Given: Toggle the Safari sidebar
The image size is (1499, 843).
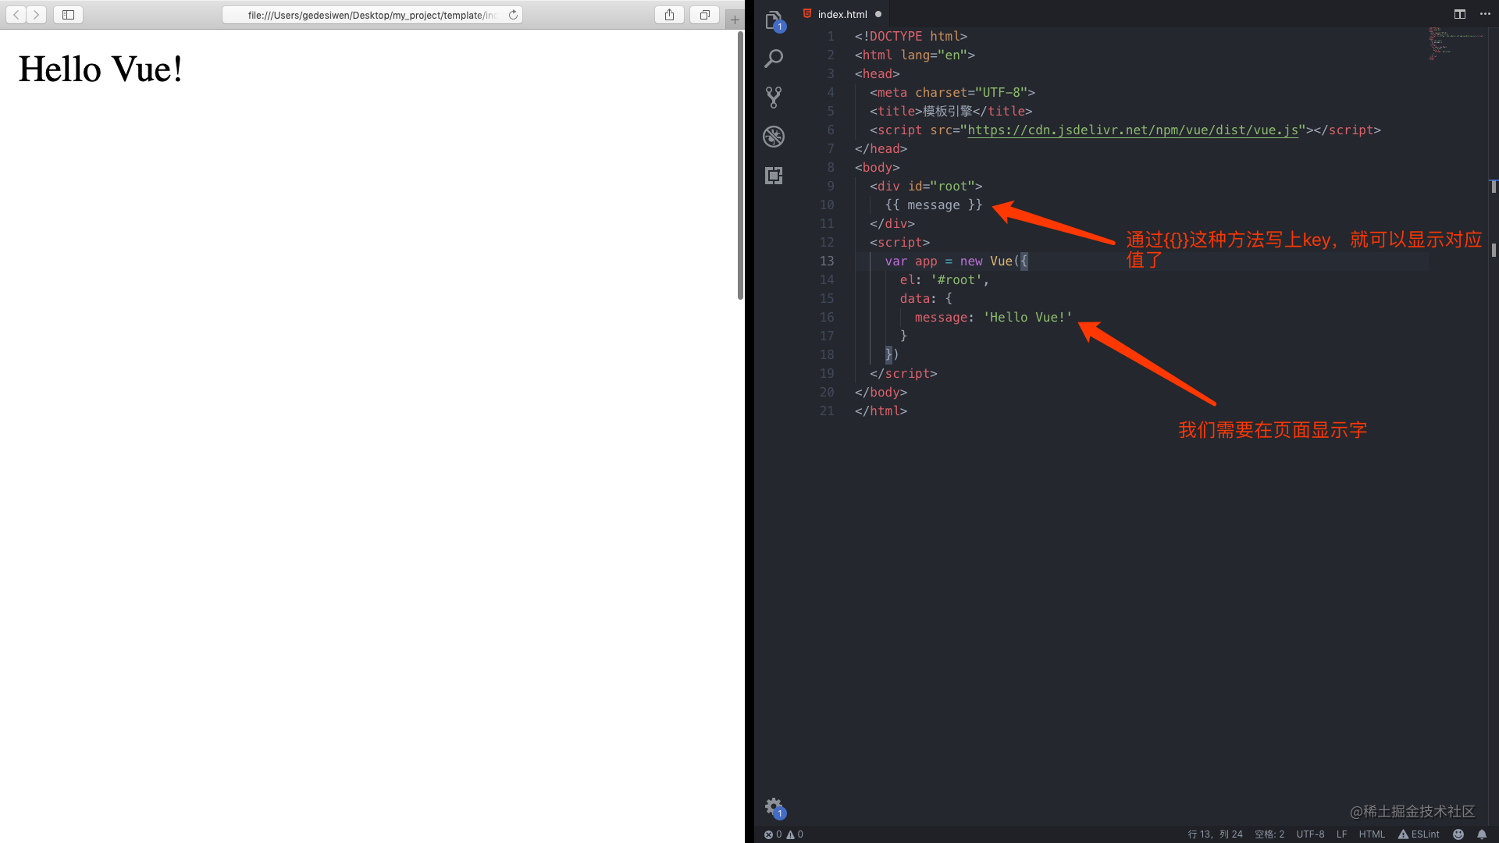Looking at the screenshot, I should 67,14.
